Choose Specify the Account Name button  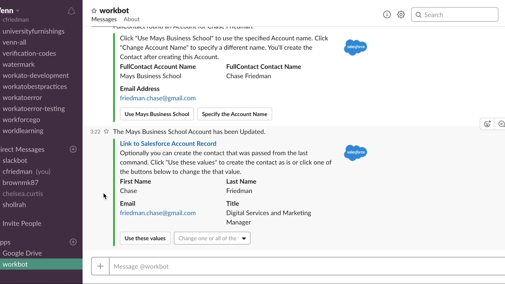pyautogui.click(x=234, y=114)
